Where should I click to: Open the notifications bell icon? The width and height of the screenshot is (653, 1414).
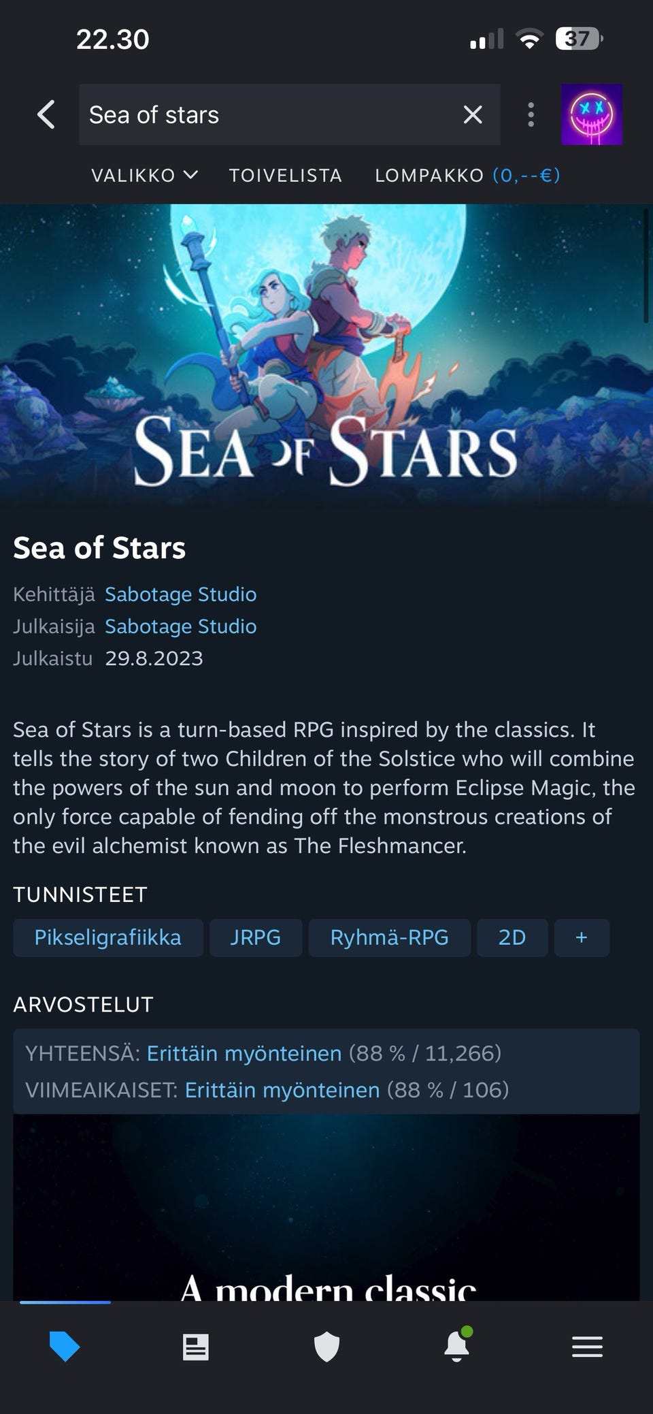coord(457,1347)
